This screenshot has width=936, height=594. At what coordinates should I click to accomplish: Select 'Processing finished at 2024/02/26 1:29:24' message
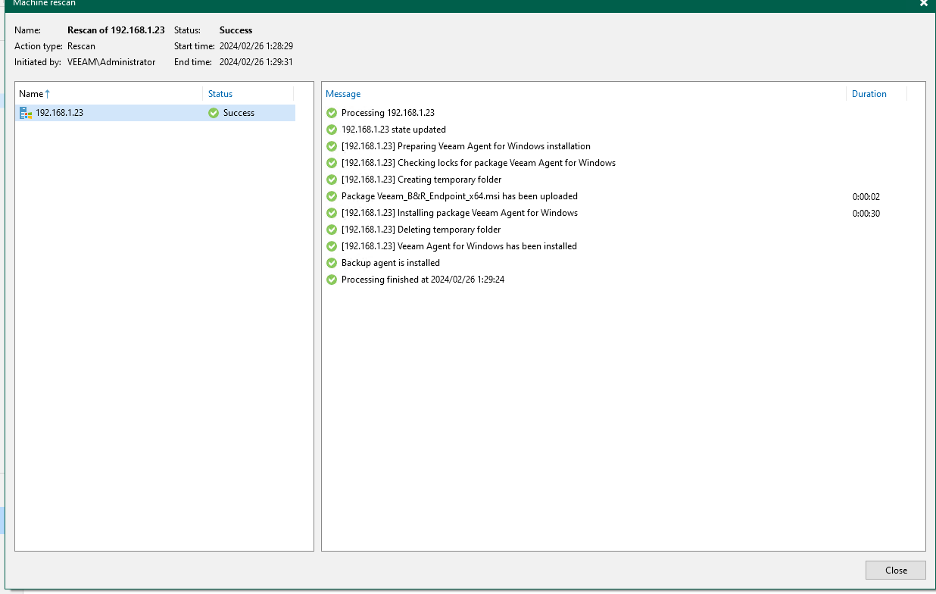[423, 280]
